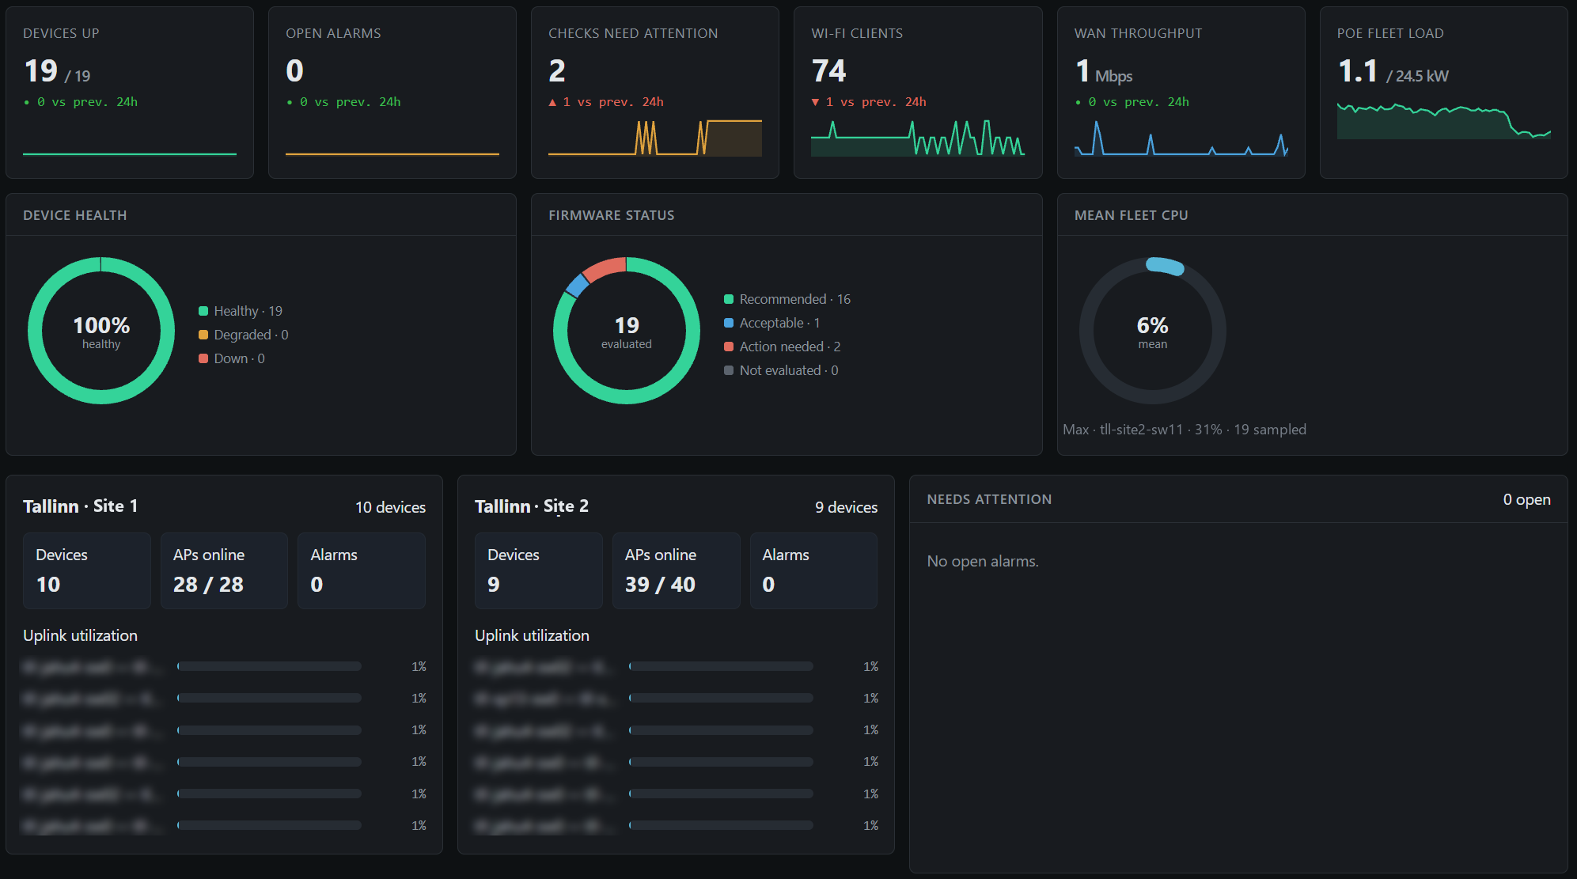Click the Device Health panel title
The height and width of the screenshot is (879, 1577).
click(75, 215)
